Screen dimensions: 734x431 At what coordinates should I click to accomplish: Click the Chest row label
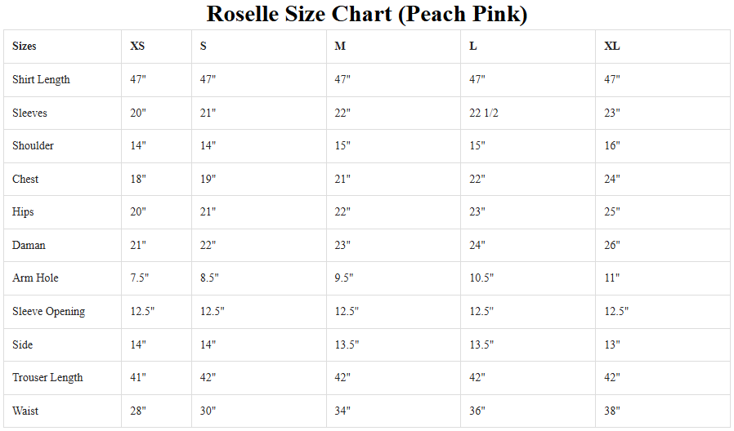point(25,180)
